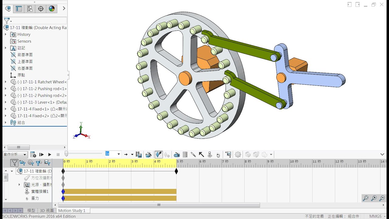Viewport: 389px width, 219px height.
Task: Click Zoom to Fit on the timeline
Action: [x=366, y=198]
